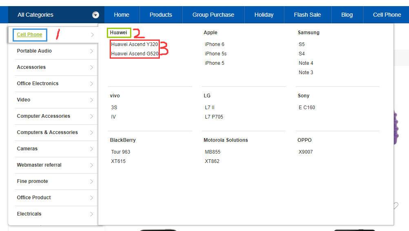The width and height of the screenshot is (409, 231).
Task: Select the Cameras category
Action: [x=27, y=149]
